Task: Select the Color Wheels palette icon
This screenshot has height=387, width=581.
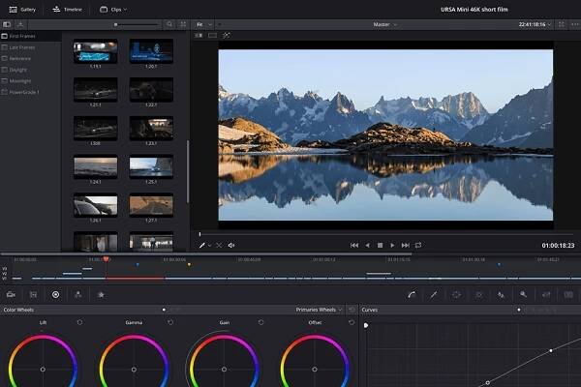Action: [55, 294]
